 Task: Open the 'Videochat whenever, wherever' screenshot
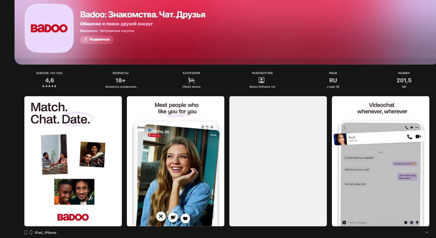click(381, 161)
